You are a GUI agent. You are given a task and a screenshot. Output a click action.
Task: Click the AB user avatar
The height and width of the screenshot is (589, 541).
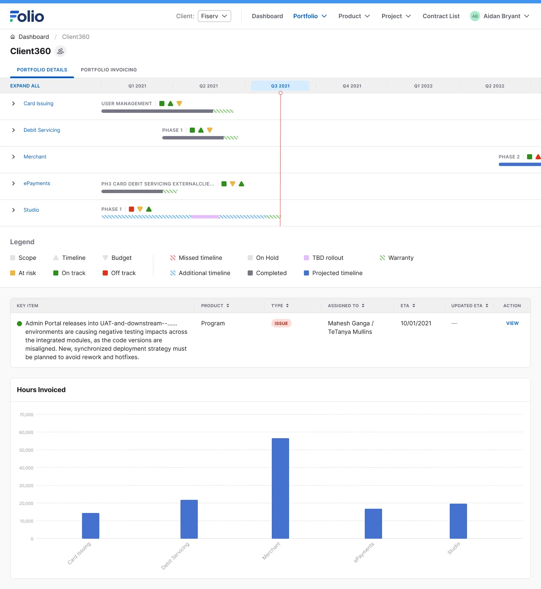click(x=475, y=16)
